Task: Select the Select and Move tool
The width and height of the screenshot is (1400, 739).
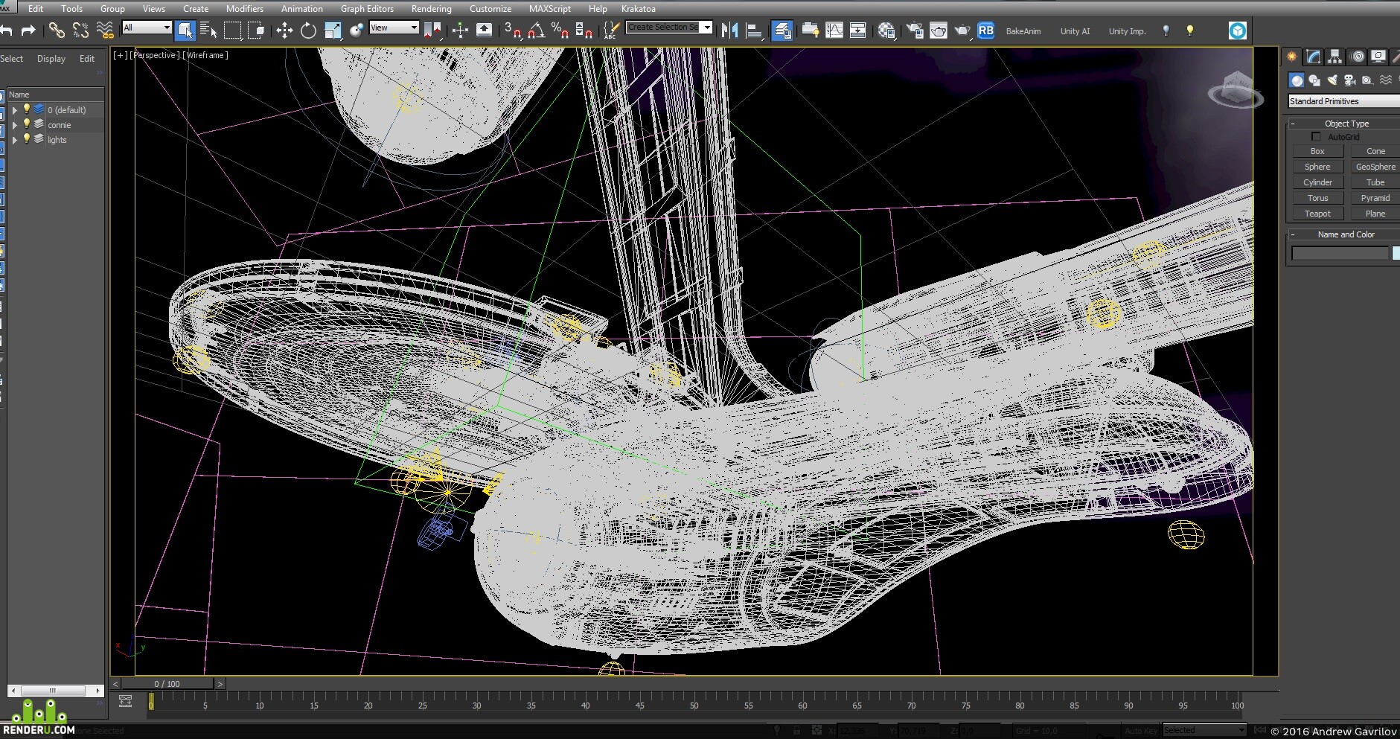Action: coord(284,31)
